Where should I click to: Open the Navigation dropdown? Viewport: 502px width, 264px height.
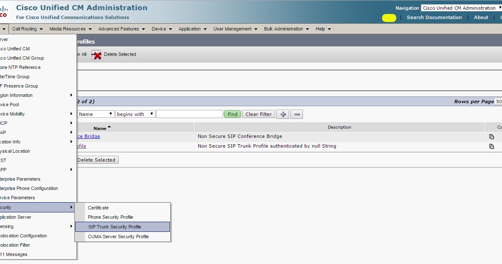coord(461,8)
